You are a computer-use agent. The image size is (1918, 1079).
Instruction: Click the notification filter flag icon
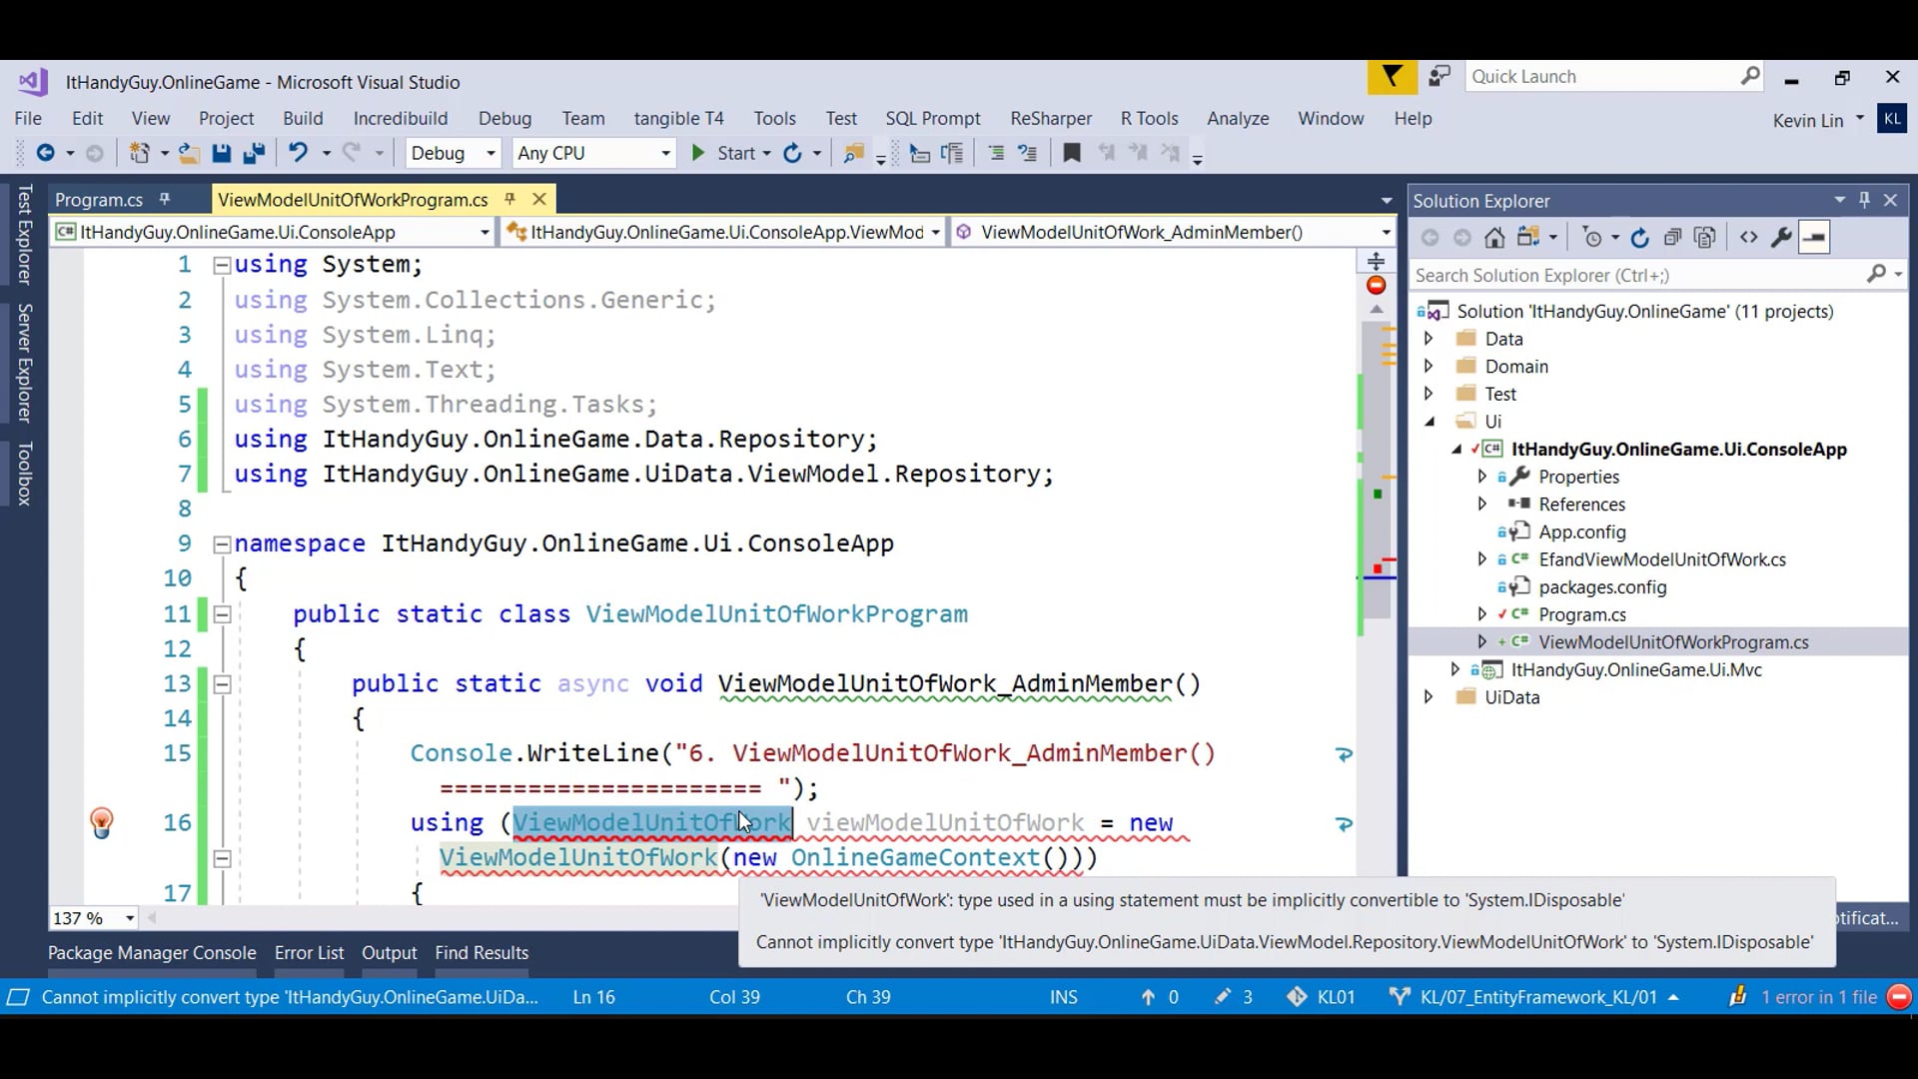(1392, 77)
